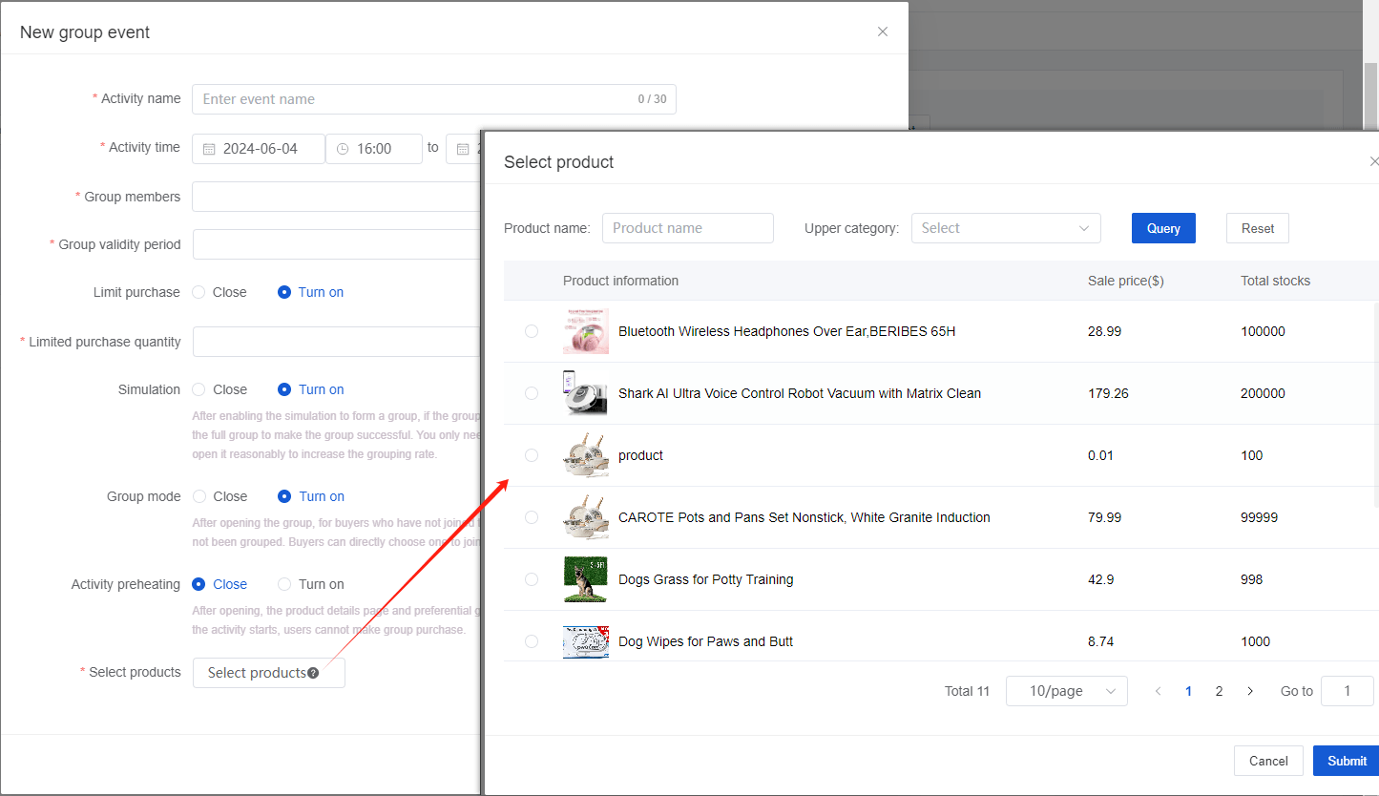Click the clock icon in the 16:00 time field
1379x796 pixels.
[344, 149]
